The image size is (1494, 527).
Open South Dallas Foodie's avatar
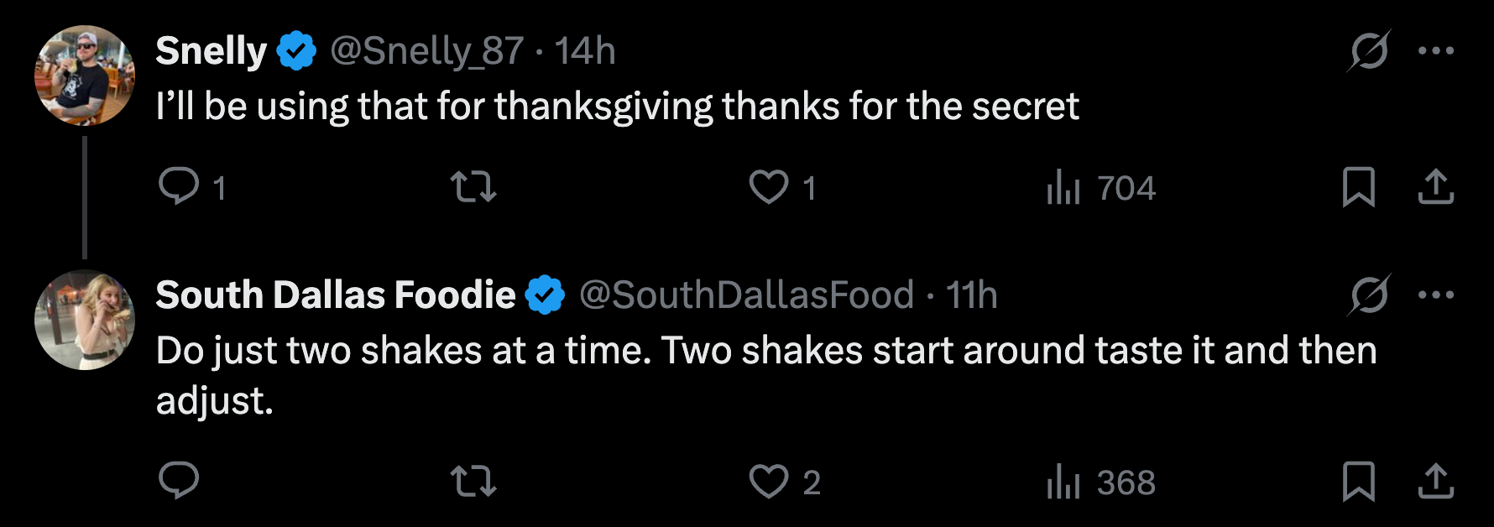pyautogui.click(x=84, y=320)
